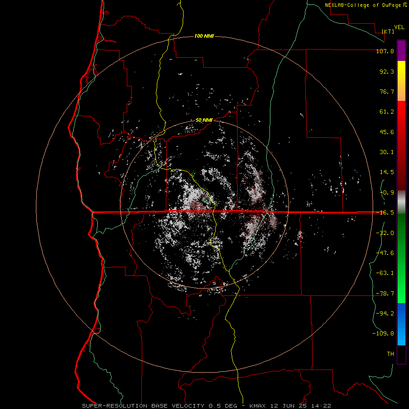Image resolution: width=409 pixels, height=409 pixels.
Task: Click the -78.7 velocity scale value
Action: [385, 294]
